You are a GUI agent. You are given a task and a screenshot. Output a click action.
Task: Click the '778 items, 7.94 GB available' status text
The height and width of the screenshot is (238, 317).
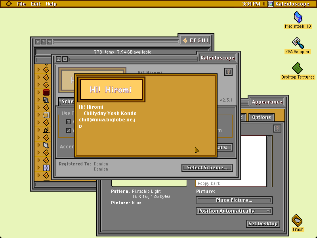click(122, 52)
